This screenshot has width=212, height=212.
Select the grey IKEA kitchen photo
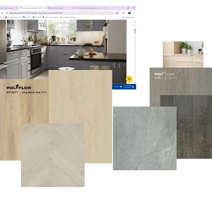63,46
